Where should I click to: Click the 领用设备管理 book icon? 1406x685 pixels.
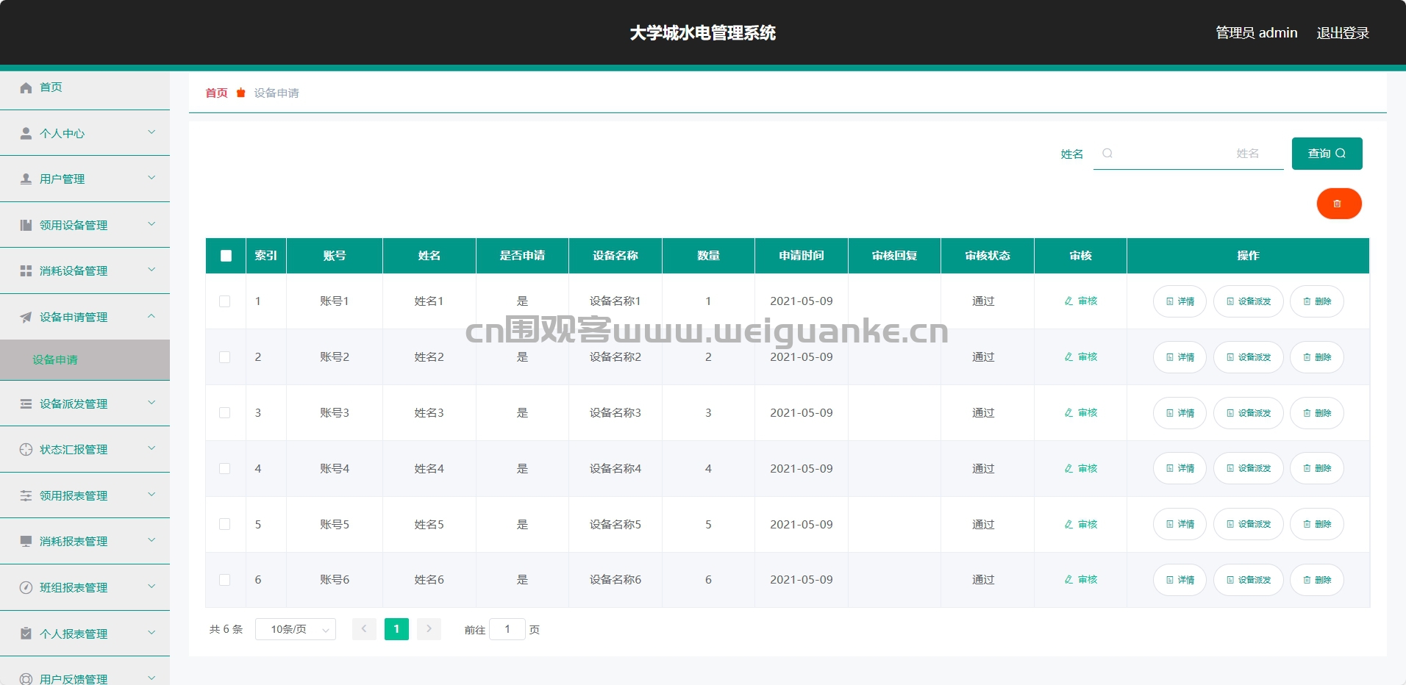click(26, 225)
